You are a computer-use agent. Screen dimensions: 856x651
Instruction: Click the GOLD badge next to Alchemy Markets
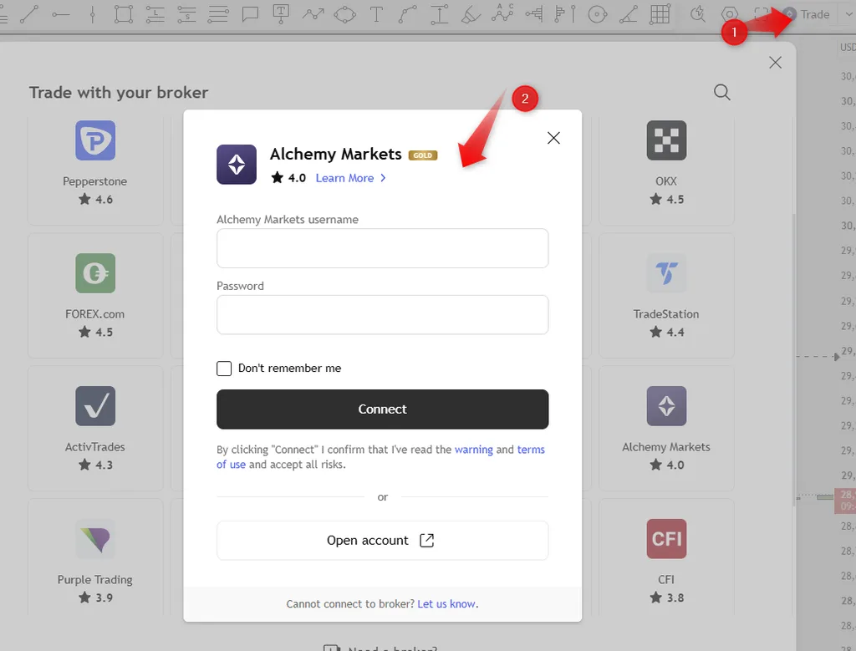pos(422,155)
